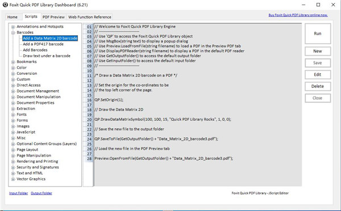Expand the Fonts category node
This screenshot has height=211, width=341.
[13, 115]
